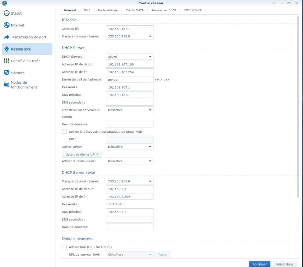Click the help question mark icon
Viewport: 303px width, 267px height.
coord(274,3)
